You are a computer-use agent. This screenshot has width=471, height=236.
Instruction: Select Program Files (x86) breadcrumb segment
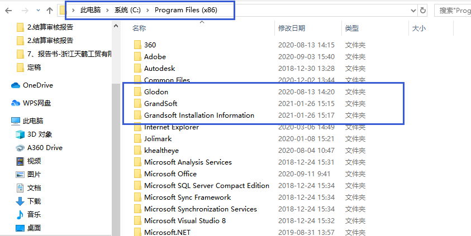coord(186,10)
